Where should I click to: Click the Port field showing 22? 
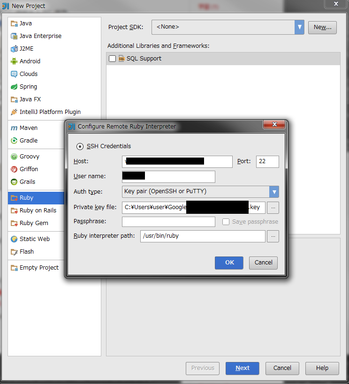pos(267,162)
